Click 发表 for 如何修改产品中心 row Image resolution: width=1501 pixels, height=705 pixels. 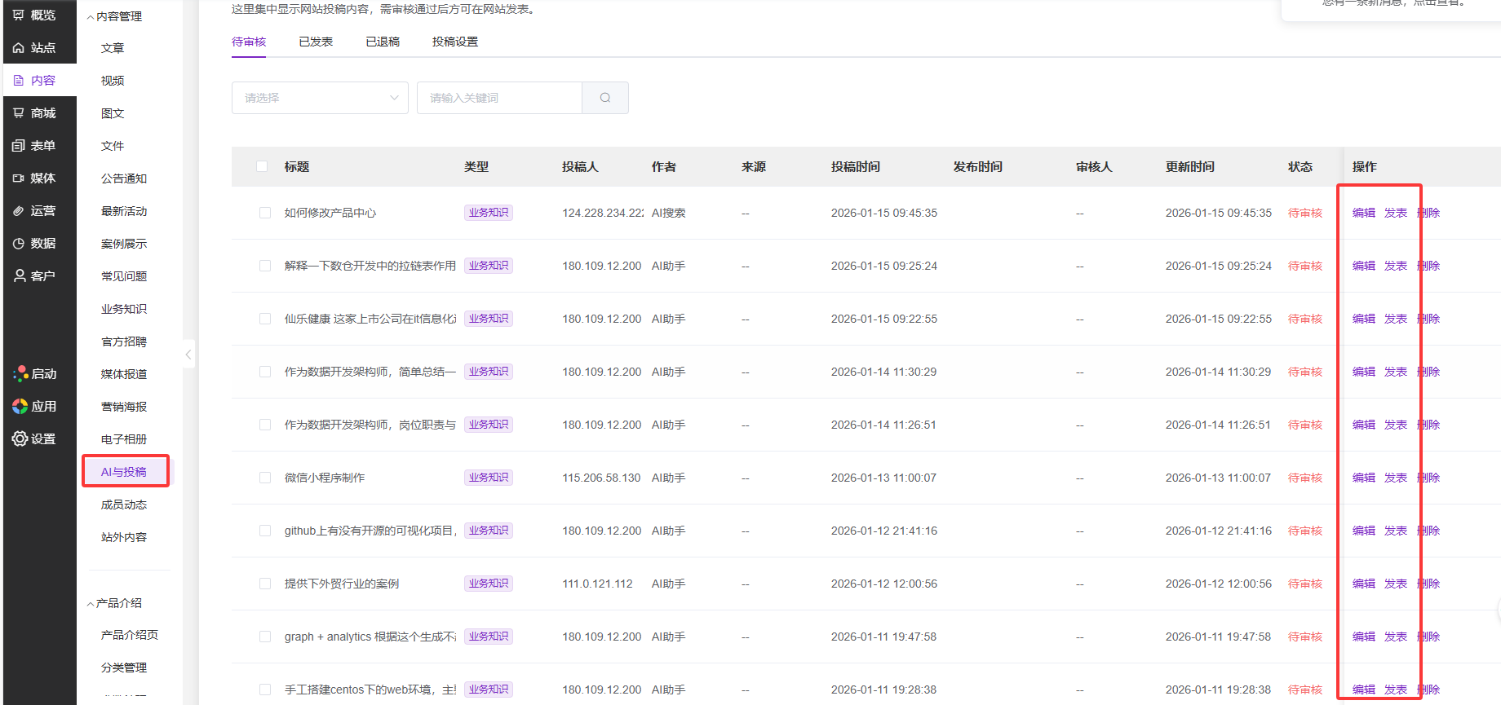(1395, 213)
